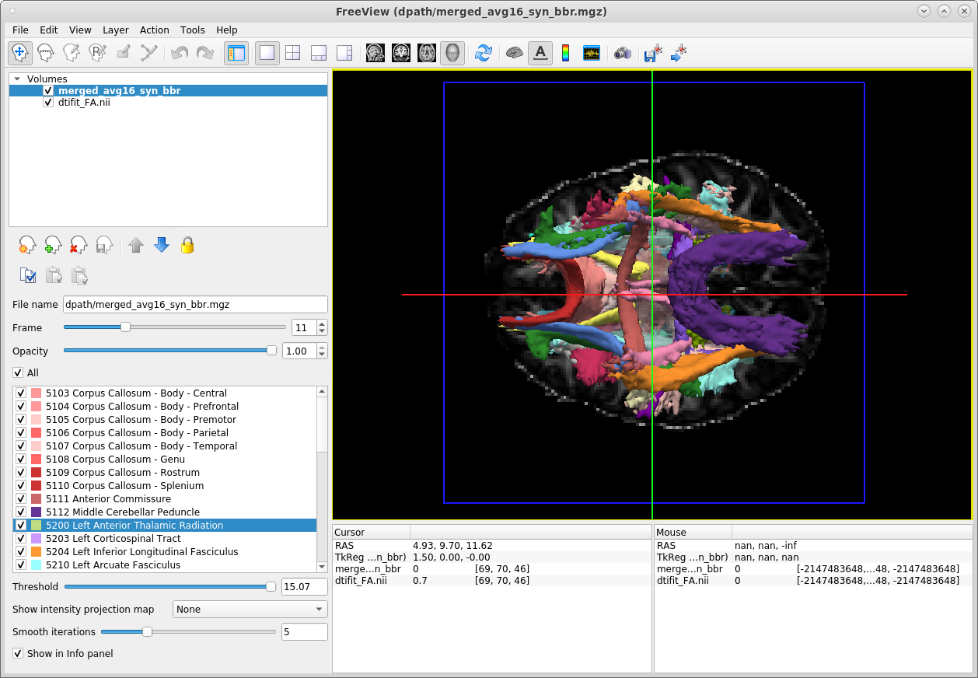
Task: Move layer down with blue arrow
Action: pos(161,246)
